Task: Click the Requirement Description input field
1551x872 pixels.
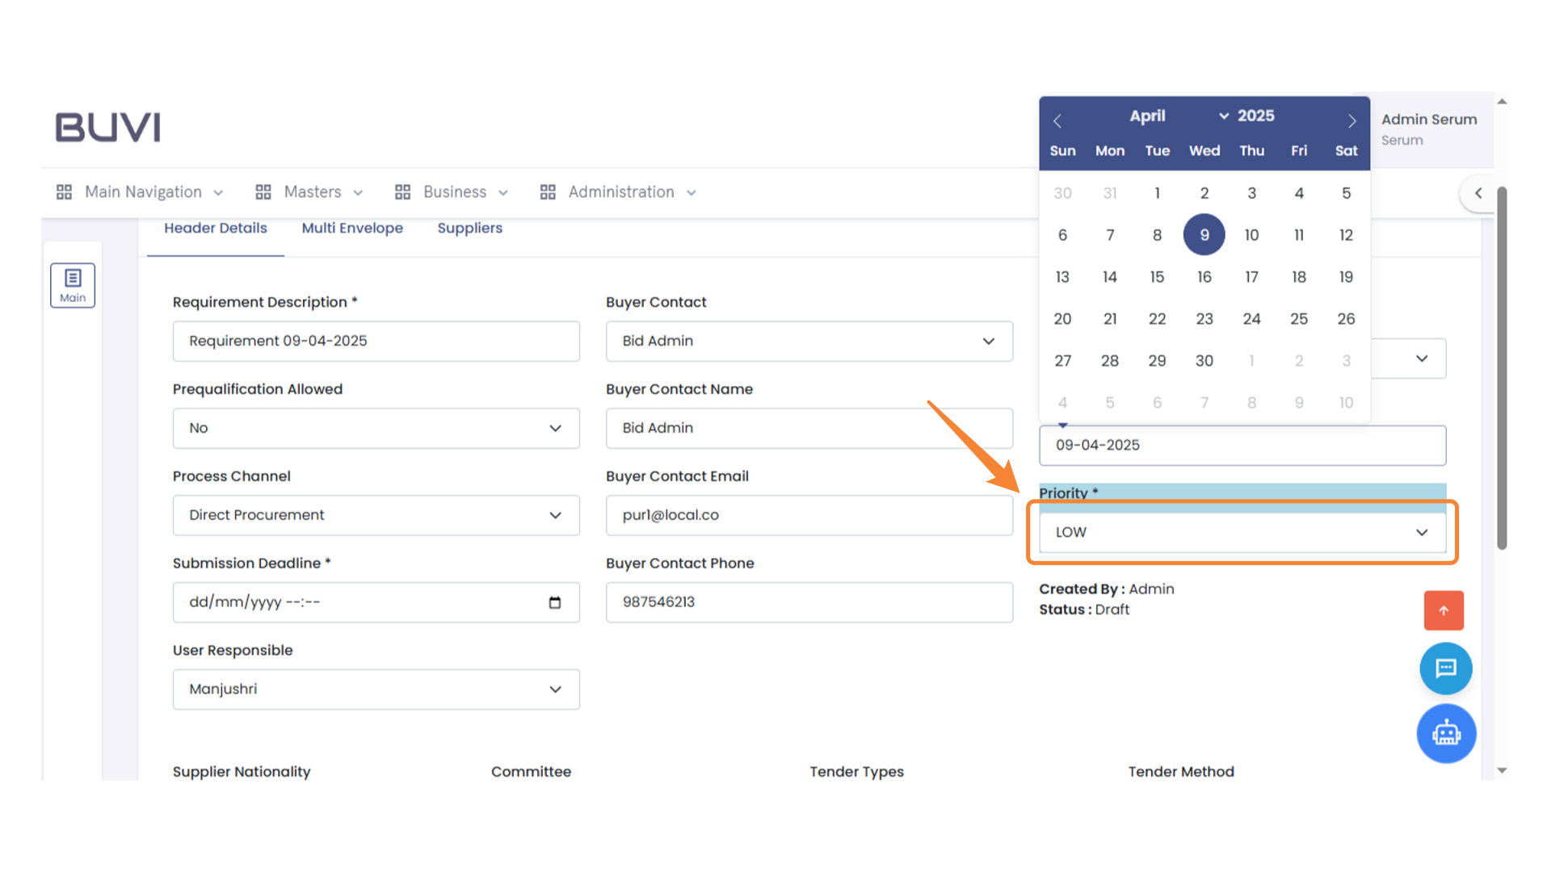Action: [x=376, y=341]
